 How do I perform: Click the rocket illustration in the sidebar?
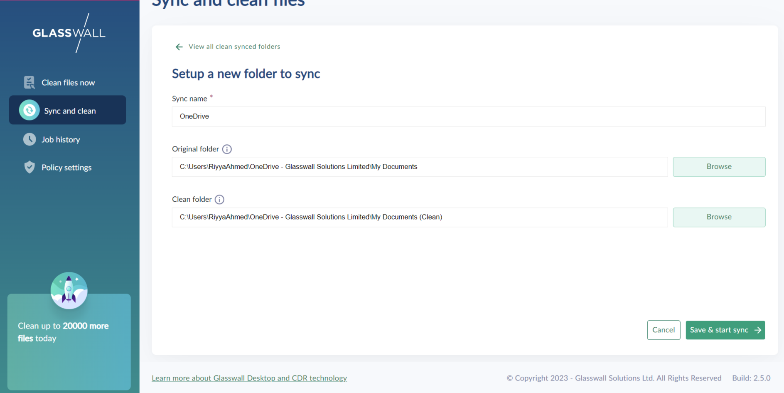tap(69, 290)
